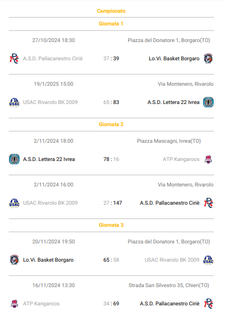Select the Campionato heading
The width and height of the screenshot is (226, 312).
pos(111,11)
